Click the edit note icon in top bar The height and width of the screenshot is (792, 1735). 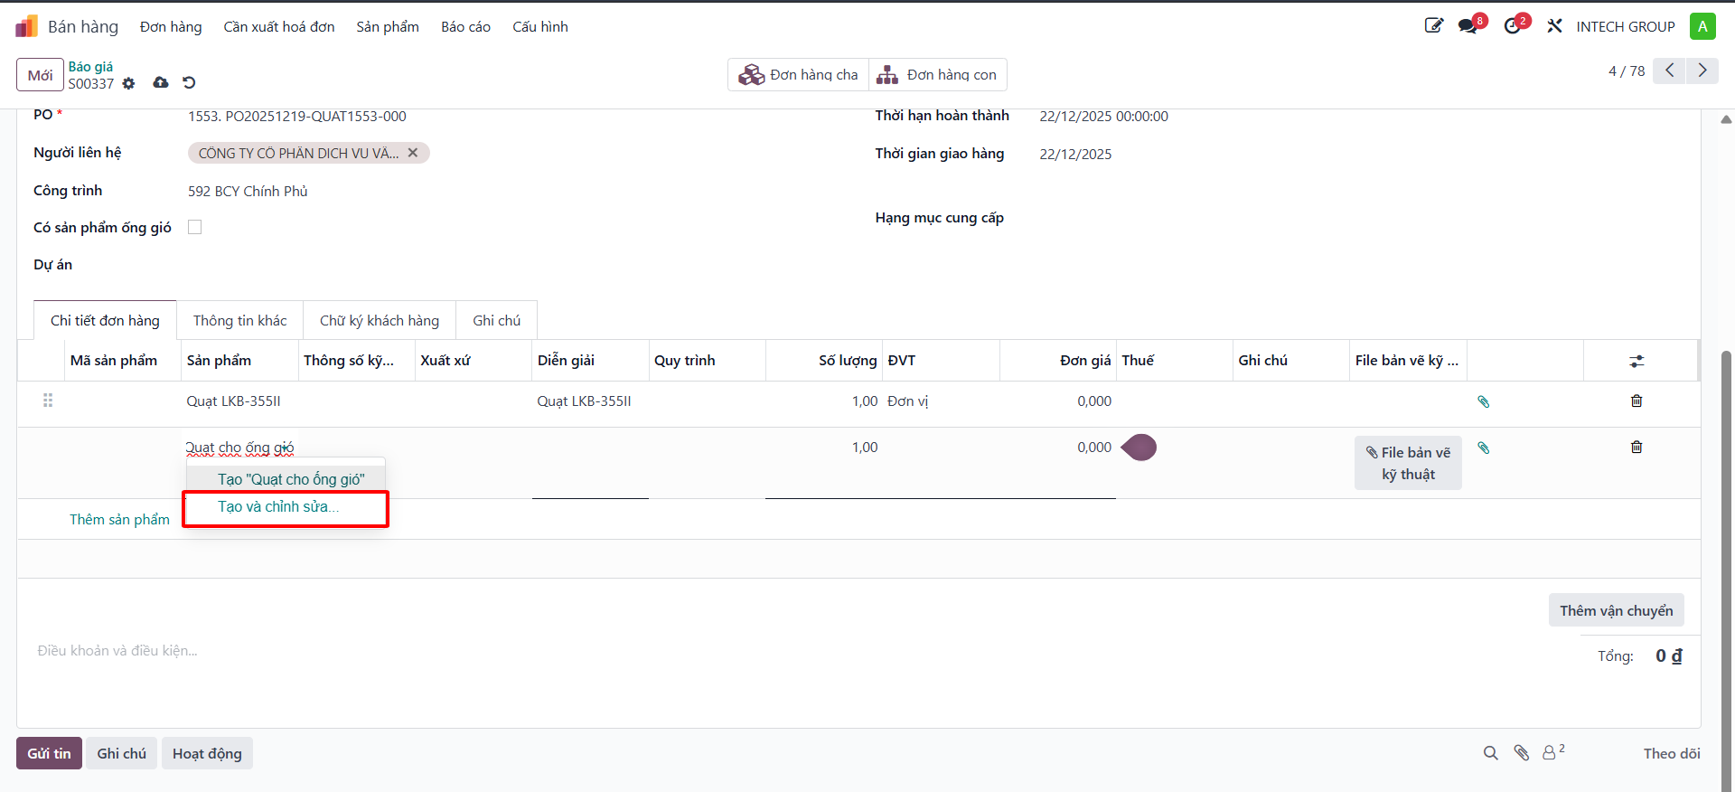pos(1433,25)
